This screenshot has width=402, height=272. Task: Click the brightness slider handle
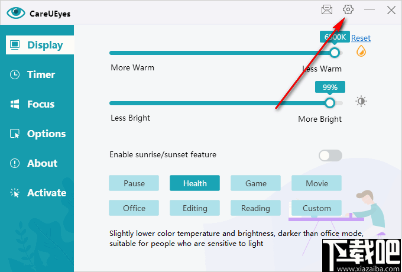[330, 103]
